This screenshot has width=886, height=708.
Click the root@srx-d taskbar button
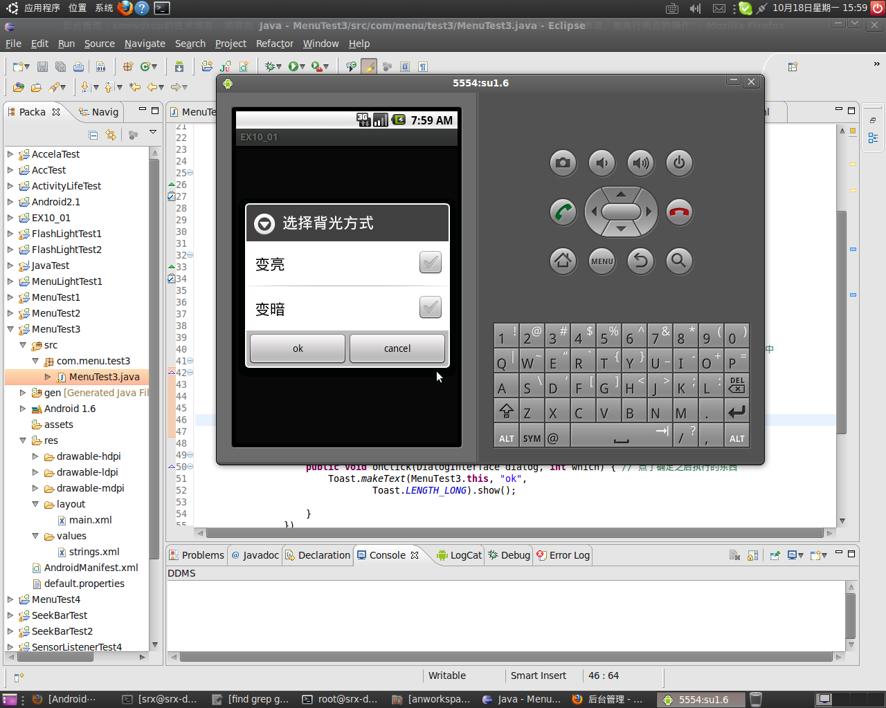click(341, 699)
